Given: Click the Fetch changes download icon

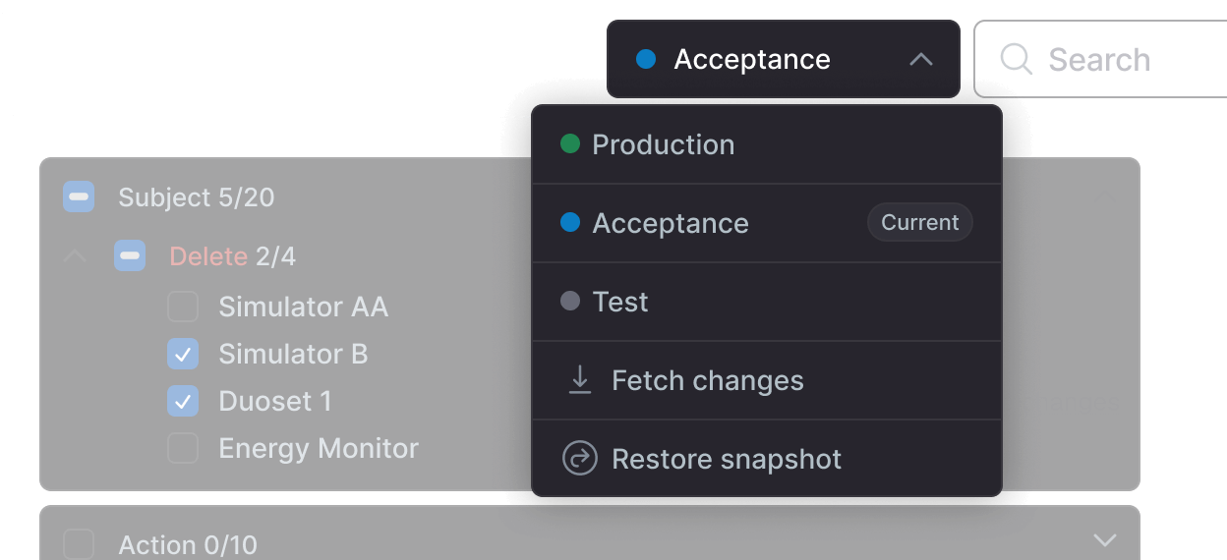Looking at the screenshot, I should [580, 380].
